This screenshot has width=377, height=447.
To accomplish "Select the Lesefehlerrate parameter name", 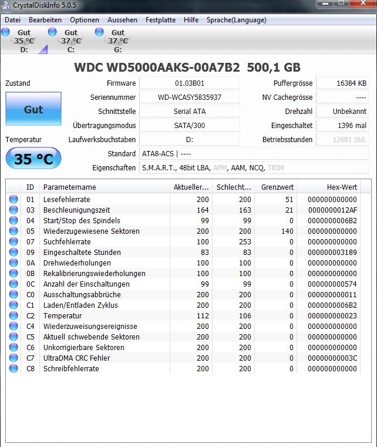I will 67,199.
